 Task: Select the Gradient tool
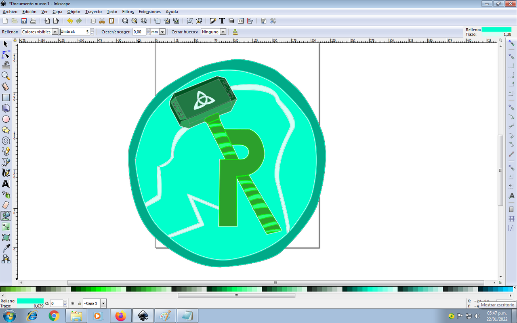[x=6, y=227]
